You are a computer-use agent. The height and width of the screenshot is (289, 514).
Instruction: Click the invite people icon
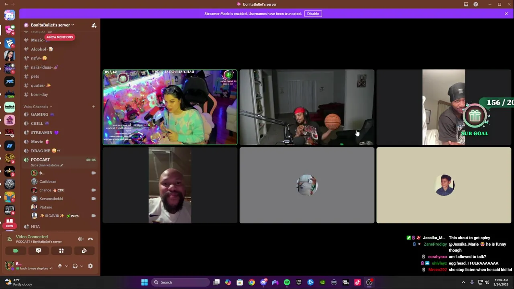(94, 25)
